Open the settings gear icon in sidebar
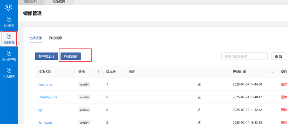Image resolution: width=288 pixels, height=124 pixels. pos(9,7)
